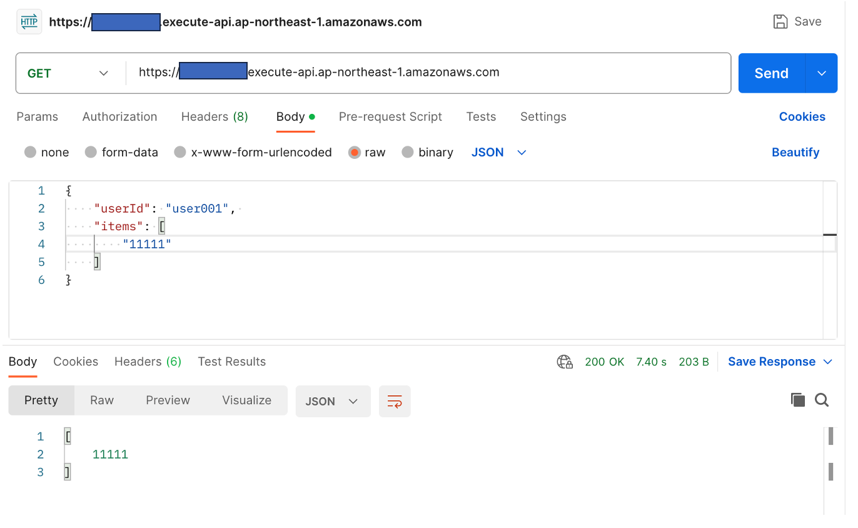This screenshot has width=858, height=528.
Task: Click inside the request URL field
Action: pos(425,73)
